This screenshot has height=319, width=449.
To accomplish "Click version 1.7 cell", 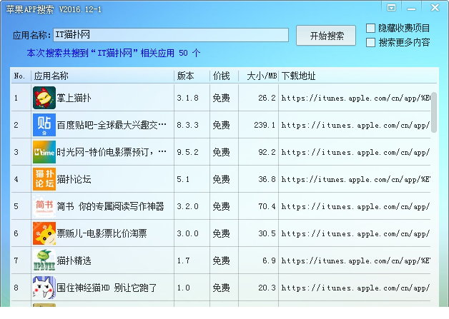I will tap(183, 260).
